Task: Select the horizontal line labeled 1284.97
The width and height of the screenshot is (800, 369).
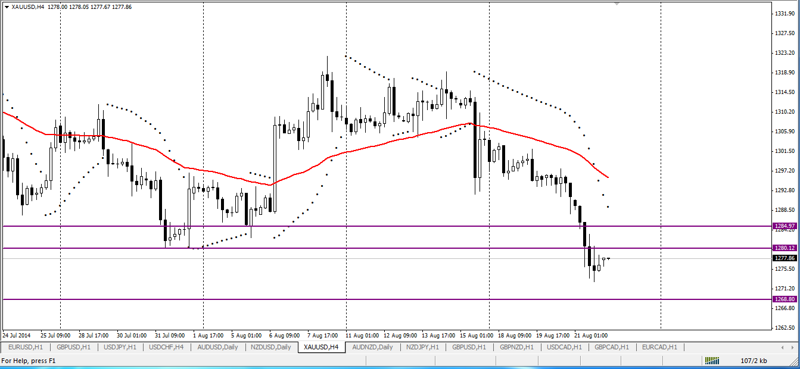Action: 387,226
